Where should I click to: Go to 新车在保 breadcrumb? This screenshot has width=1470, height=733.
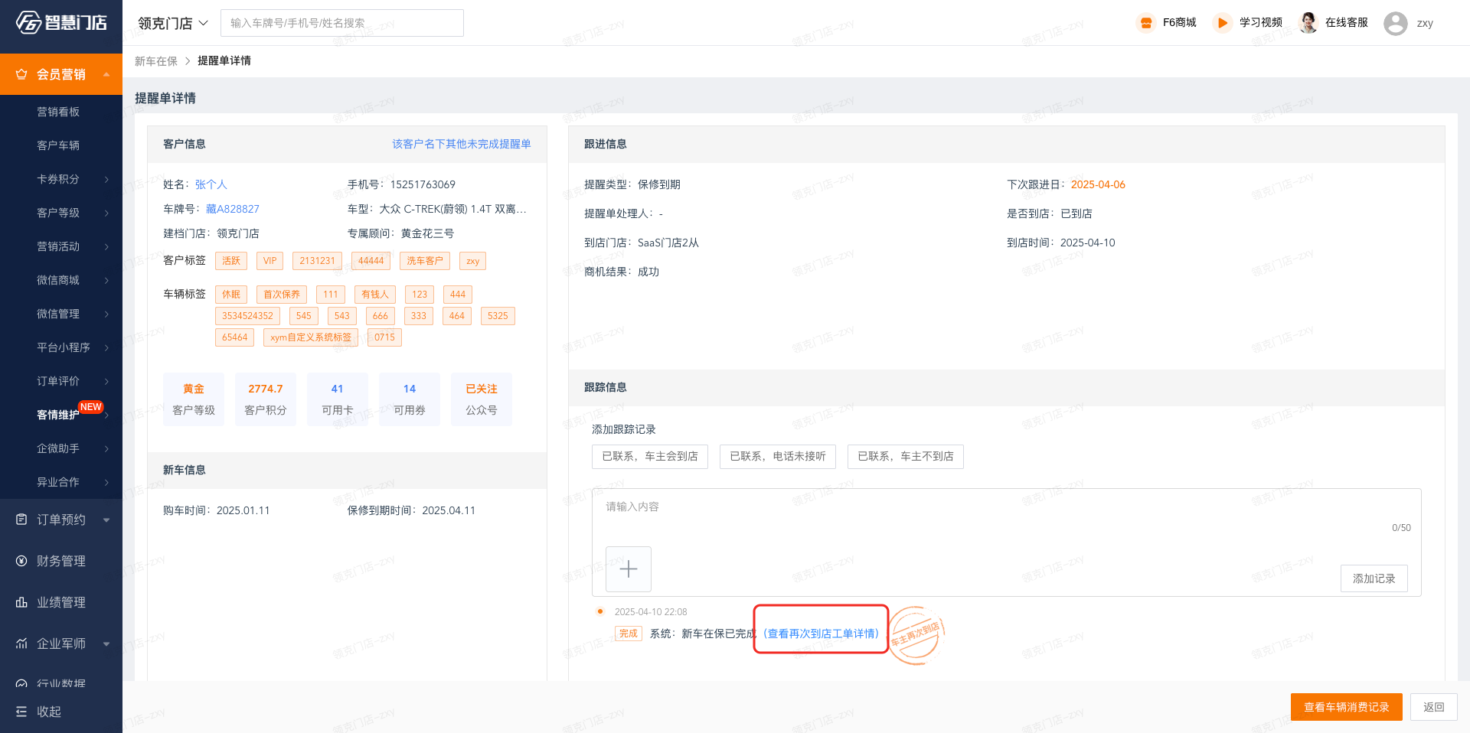[x=156, y=61]
